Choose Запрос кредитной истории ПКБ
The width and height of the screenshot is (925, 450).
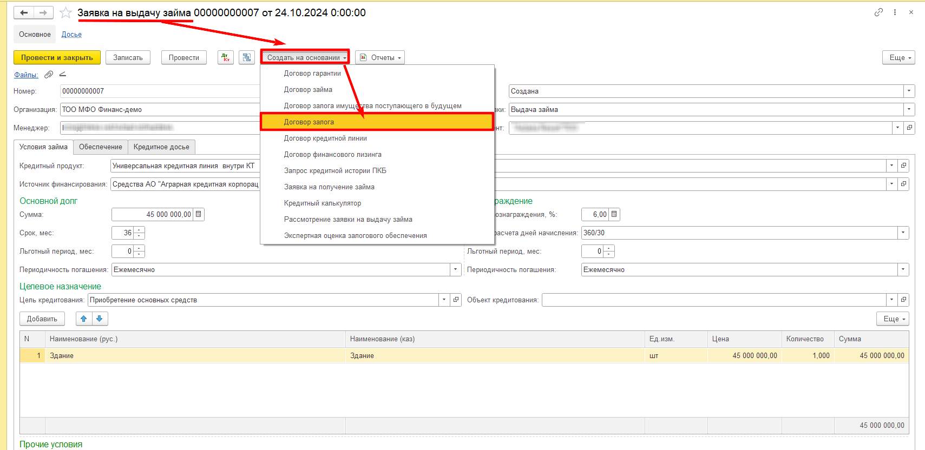(377, 171)
